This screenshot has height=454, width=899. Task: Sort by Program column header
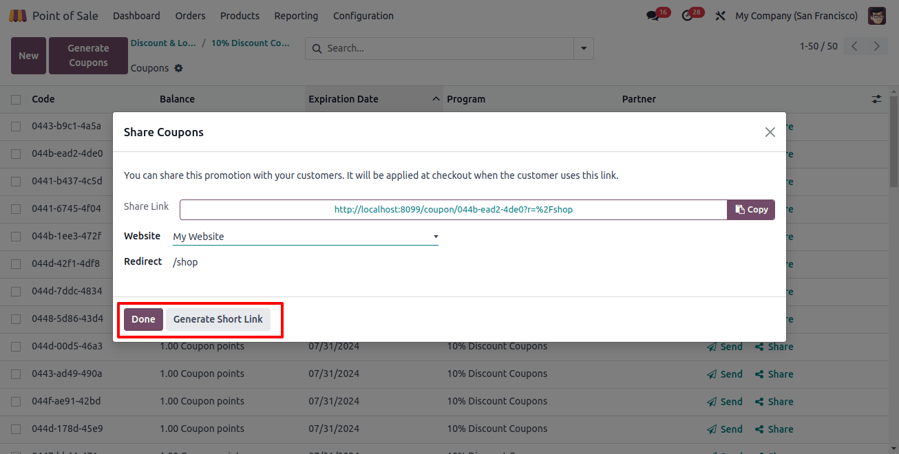point(466,99)
